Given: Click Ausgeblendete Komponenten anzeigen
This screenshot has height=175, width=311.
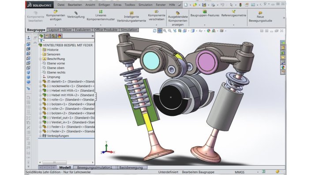Looking at the screenshot, I should (178, 19).
